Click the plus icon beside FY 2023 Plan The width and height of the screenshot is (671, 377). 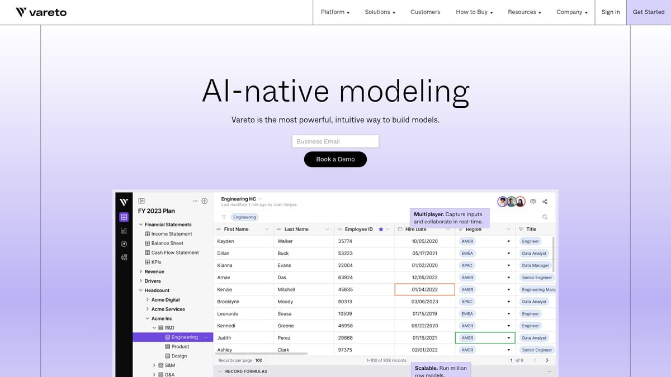[x=205, y=201]
